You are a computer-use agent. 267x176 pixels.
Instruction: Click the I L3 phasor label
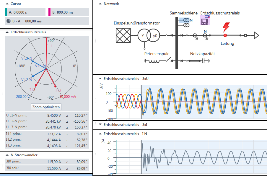[32, 90]
